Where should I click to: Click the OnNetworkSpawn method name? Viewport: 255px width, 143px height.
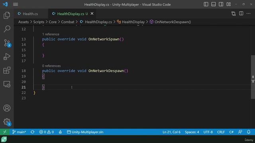tap(104, 39)
